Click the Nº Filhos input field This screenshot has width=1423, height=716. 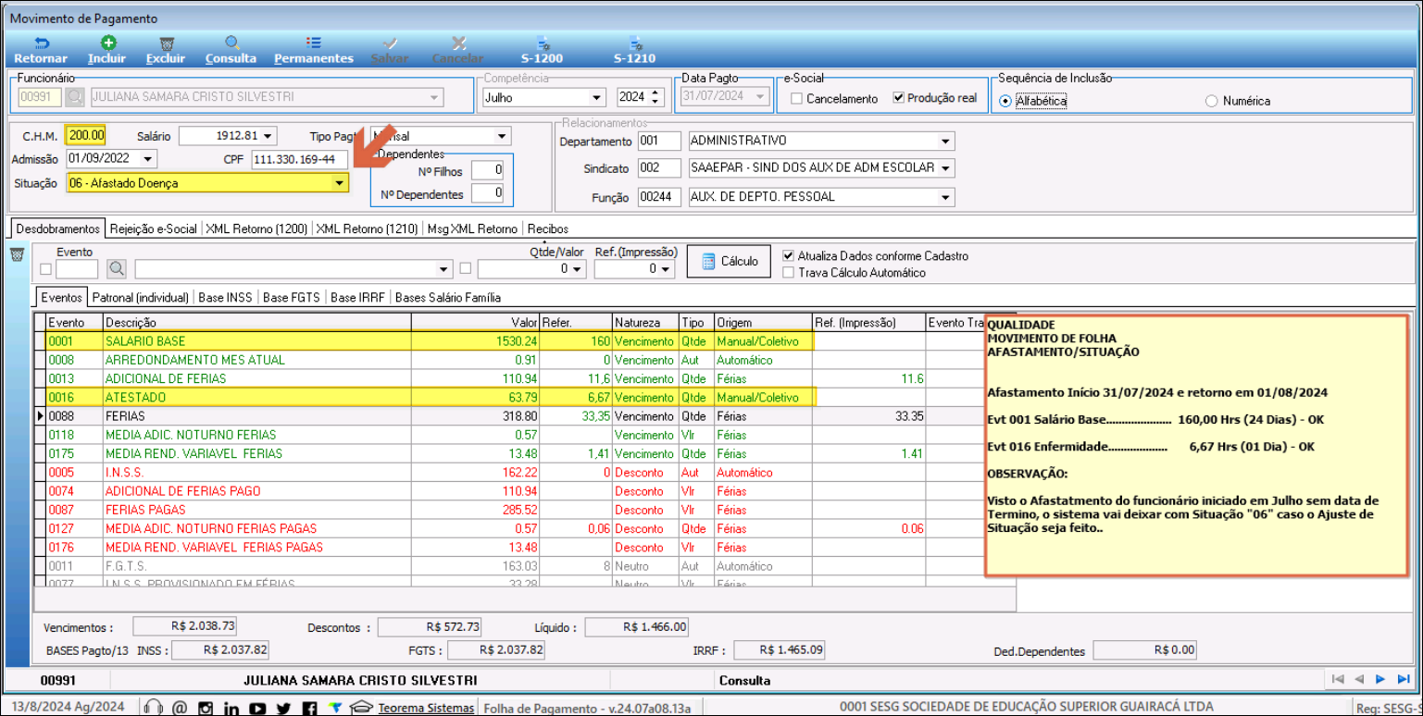[487, 170]
